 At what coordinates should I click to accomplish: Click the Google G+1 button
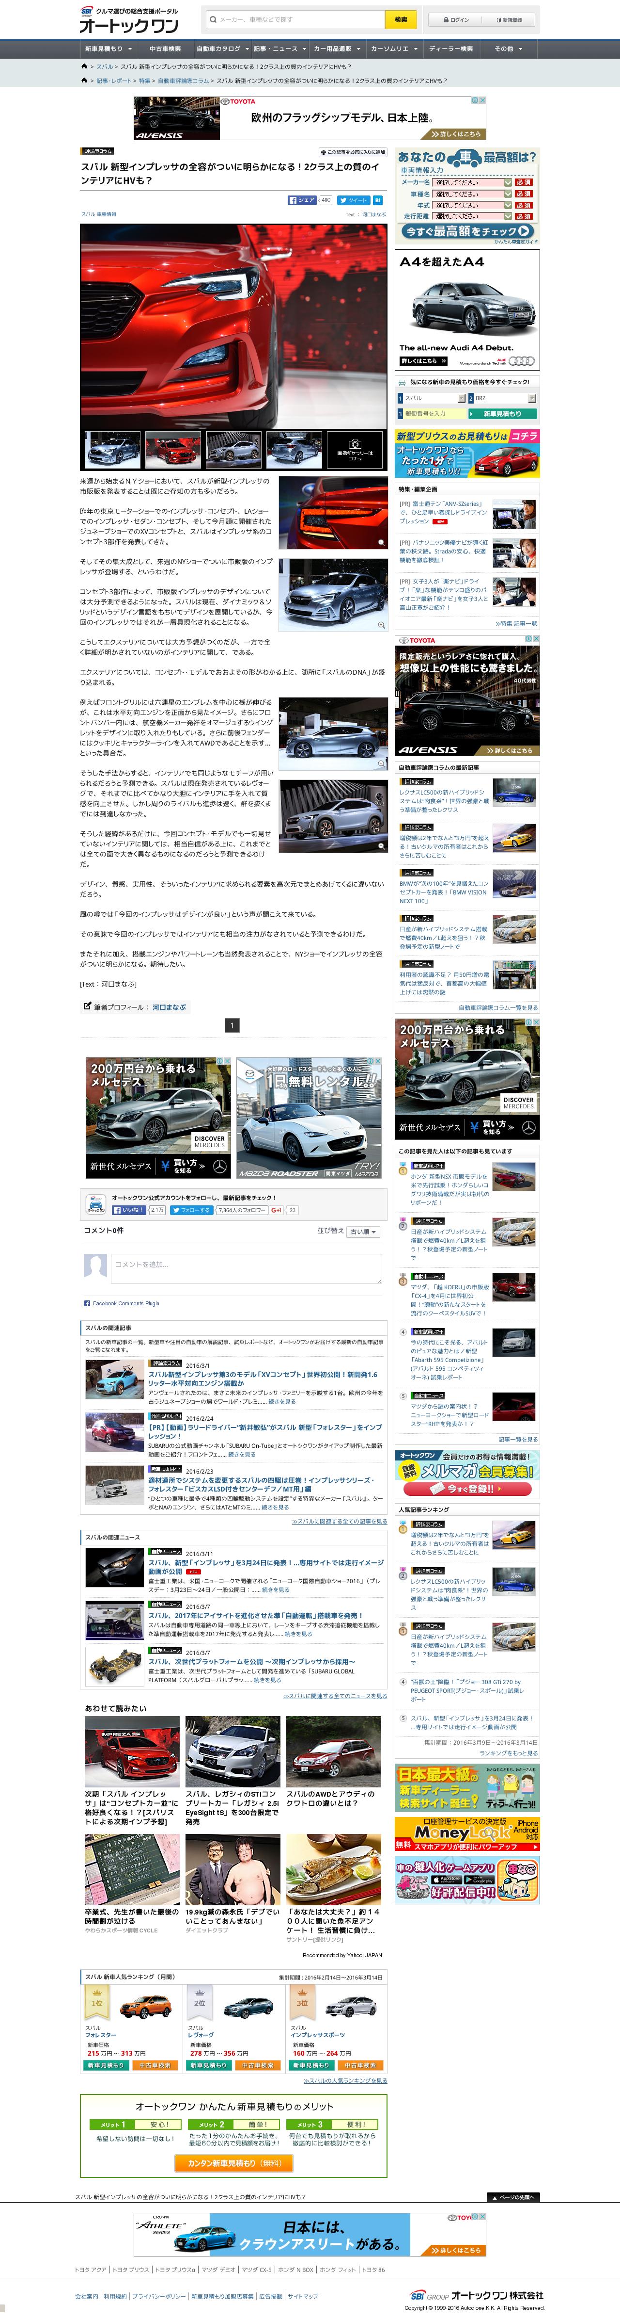pyautogui.click(x=276, y=1210)
